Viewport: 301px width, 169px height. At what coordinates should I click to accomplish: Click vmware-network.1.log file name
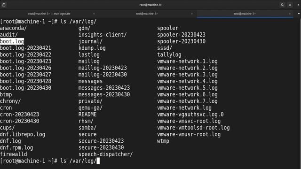[x=187, y=61]
